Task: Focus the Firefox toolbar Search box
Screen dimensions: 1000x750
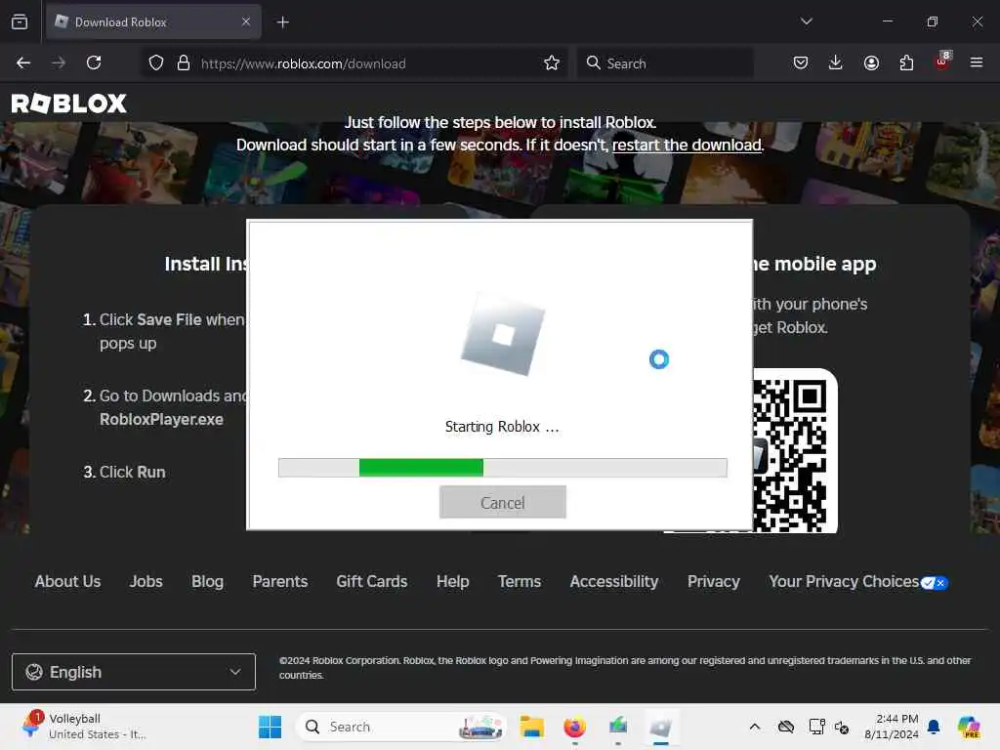Action: point(665,63)
